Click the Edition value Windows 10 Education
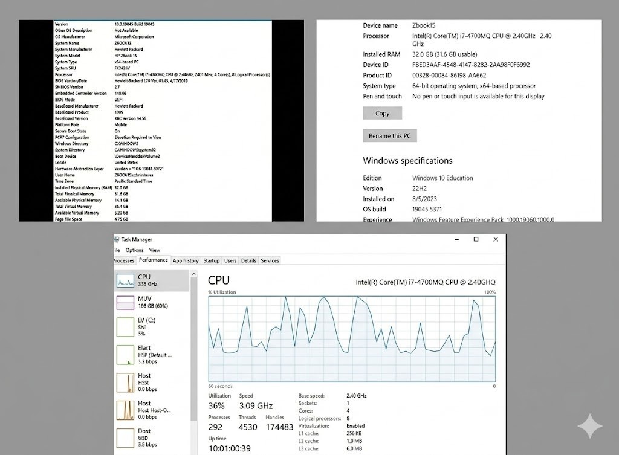This screenshot has height=455, width=619. tap(442, 178)
